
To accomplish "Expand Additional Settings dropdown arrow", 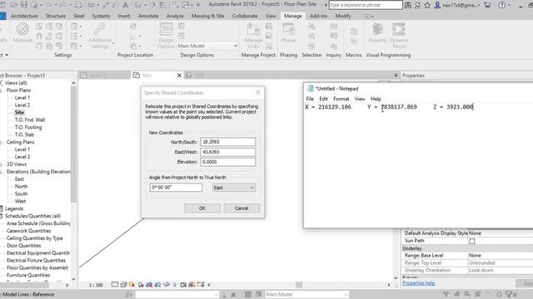I will pyautogui.click(x=113, y=43).
